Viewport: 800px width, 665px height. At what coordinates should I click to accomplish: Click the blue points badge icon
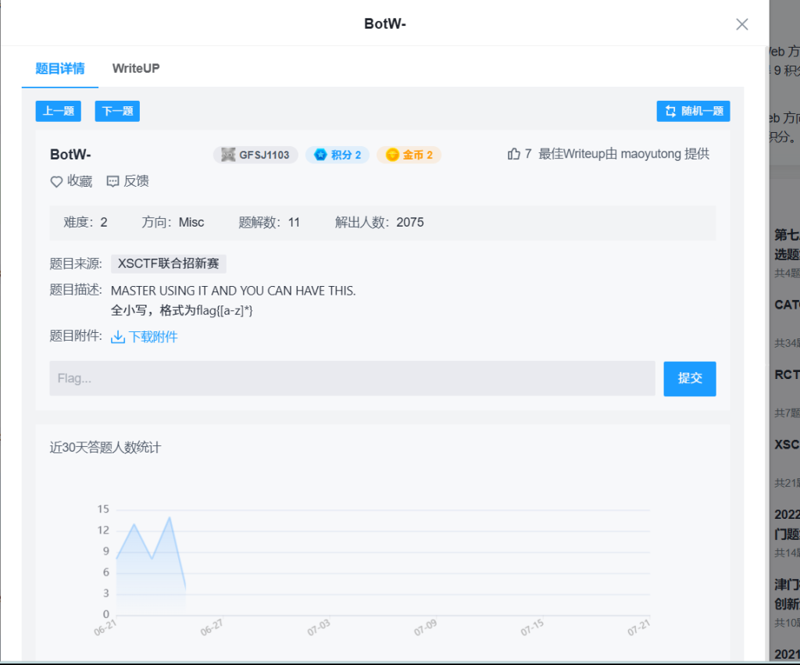320,155
